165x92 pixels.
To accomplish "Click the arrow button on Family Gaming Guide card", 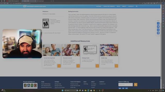I will (x=59, y=66).
